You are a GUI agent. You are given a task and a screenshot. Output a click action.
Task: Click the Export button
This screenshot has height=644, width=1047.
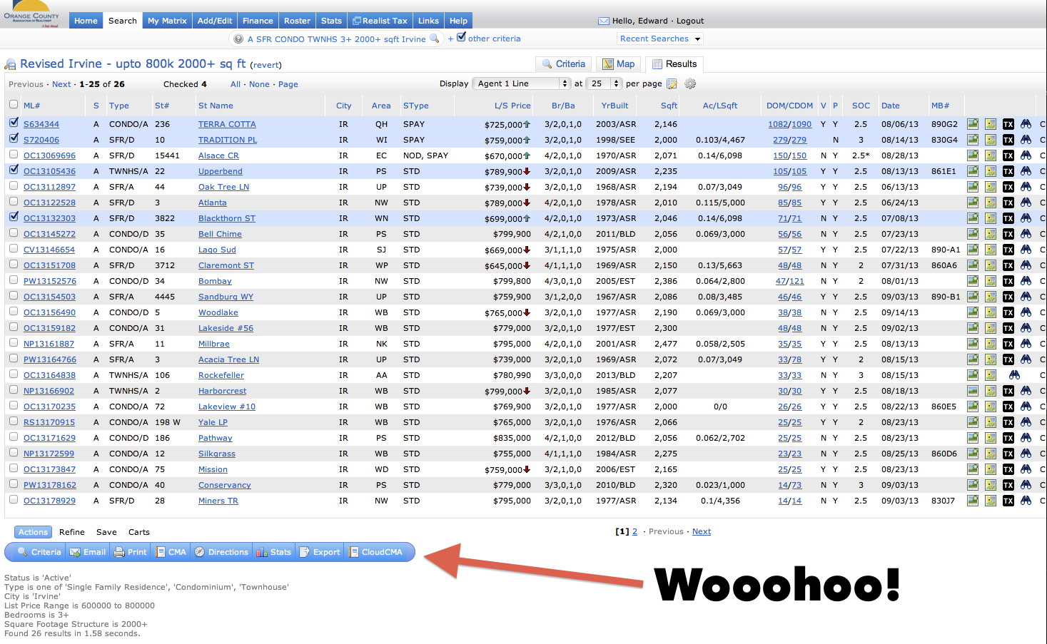[x=319, y=551]
